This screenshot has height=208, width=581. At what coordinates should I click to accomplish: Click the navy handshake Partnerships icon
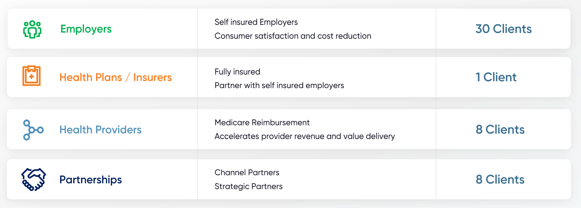pos(33,179)
